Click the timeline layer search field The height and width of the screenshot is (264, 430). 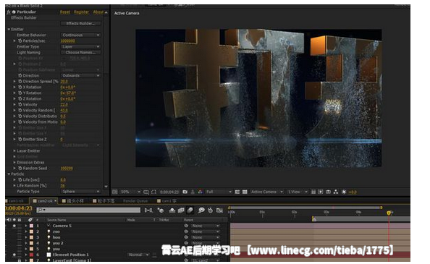click(88, 210)
